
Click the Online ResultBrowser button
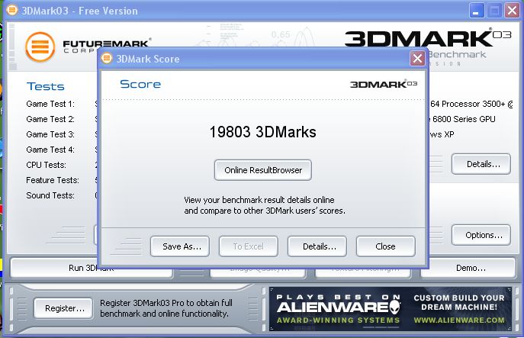263,170
